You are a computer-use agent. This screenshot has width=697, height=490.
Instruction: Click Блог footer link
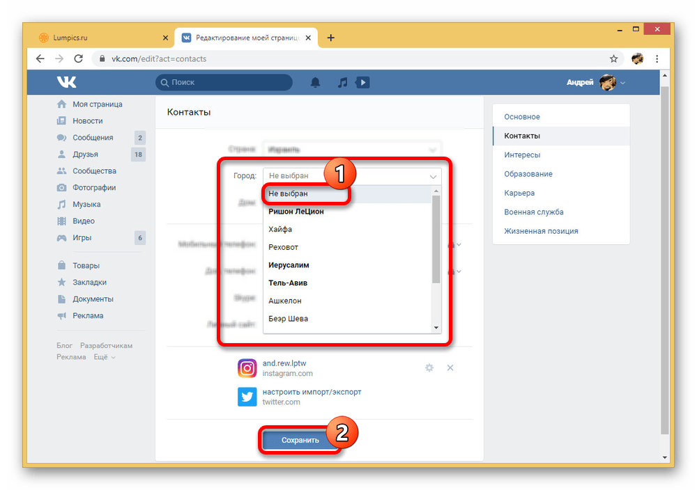click(x=64, y=345)
